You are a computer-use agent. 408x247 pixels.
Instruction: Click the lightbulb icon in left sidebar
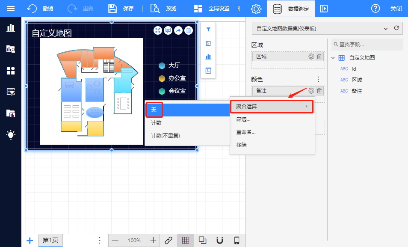pyautogui.click(x=11, y=135)
